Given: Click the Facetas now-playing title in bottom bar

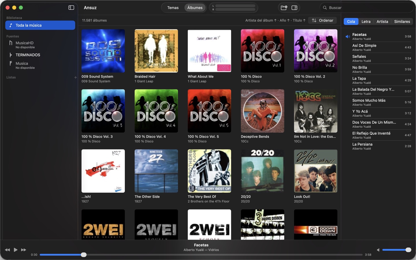Looking at the screenshot, I should click(201, 245).
